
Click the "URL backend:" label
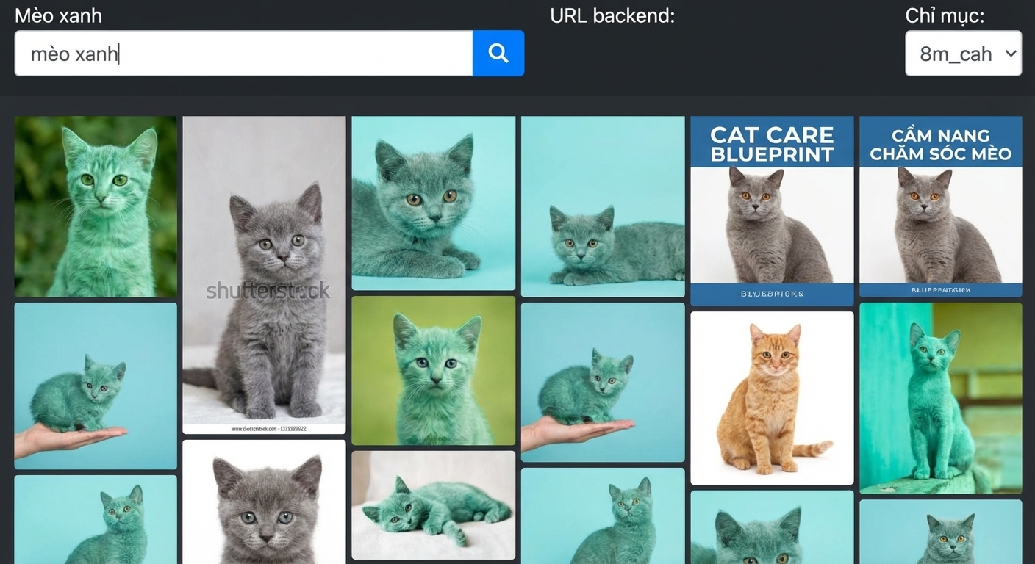pyautogui.click(x=612, y=15)
